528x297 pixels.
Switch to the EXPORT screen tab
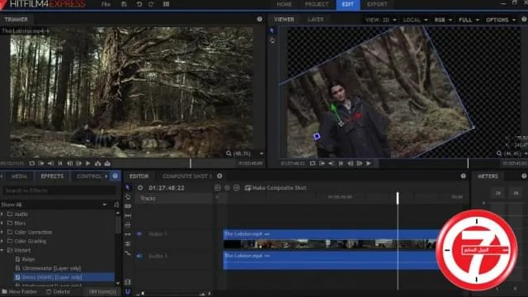pos(377,4)
